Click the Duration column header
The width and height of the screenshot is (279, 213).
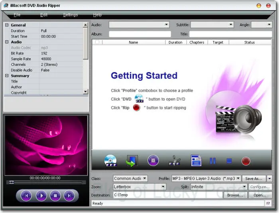pos(175,42)
